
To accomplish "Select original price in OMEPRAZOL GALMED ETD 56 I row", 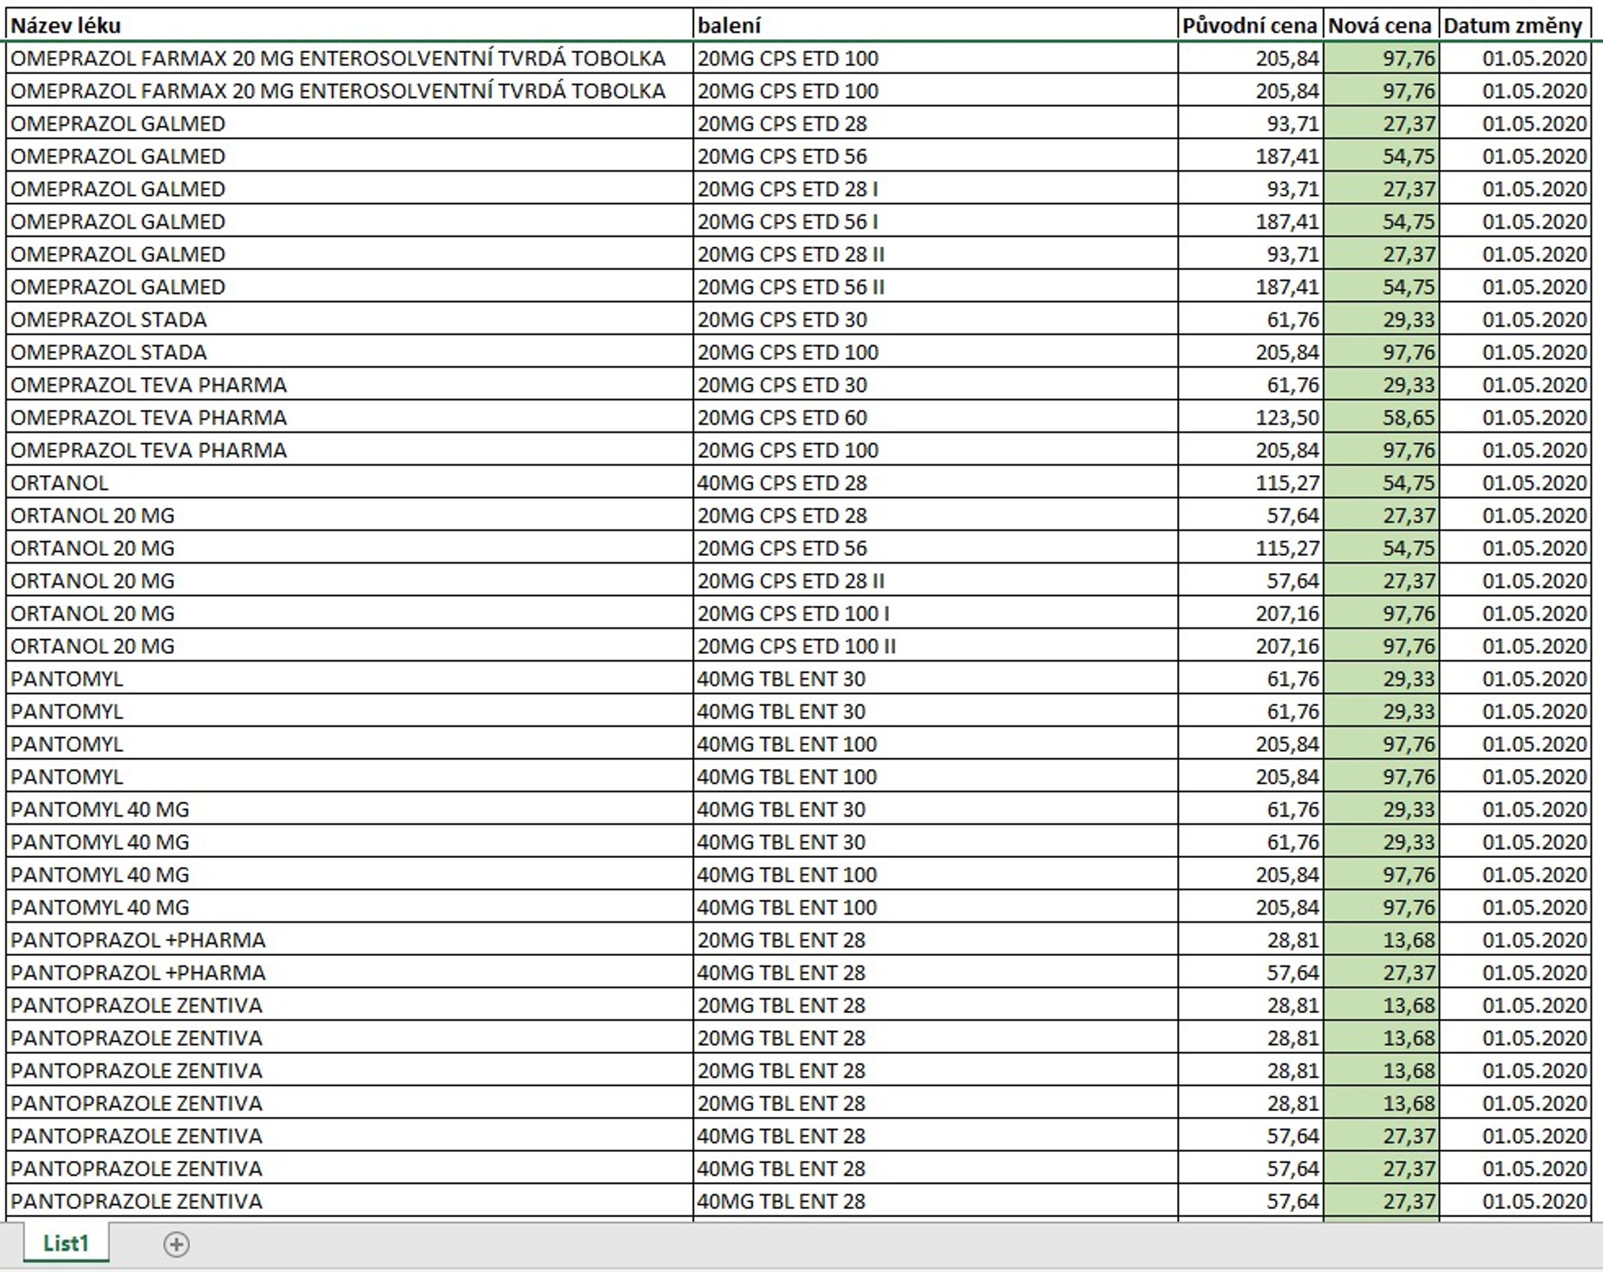I will [x=1251, y=221].
